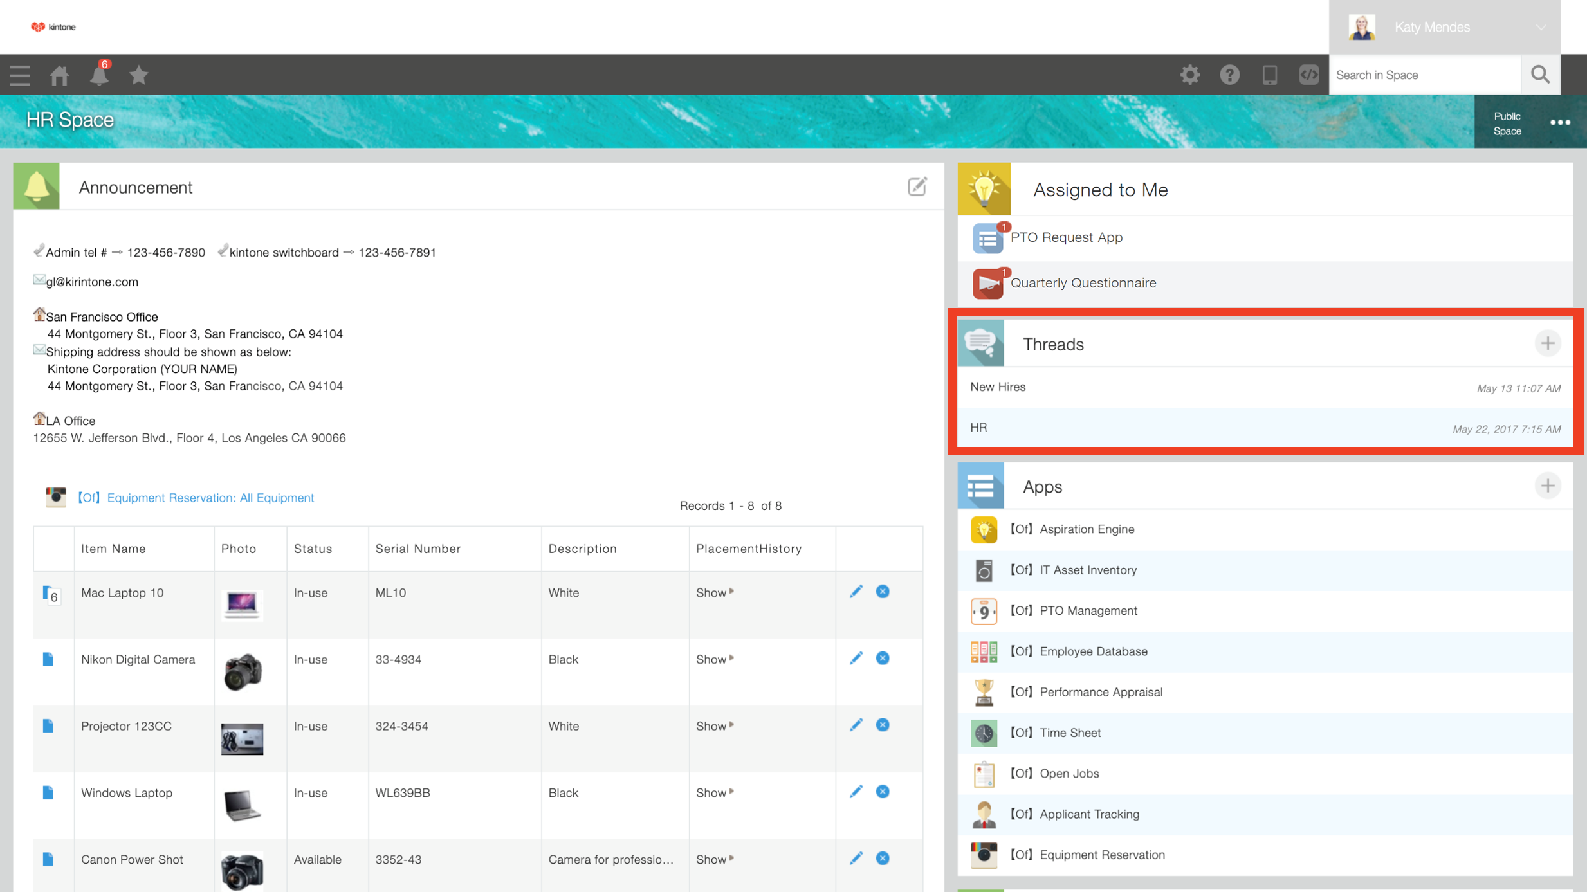Image resolution: width=1587 pixels, height=892 pixels.
Task: Open notifications bell with 6 badge
Action: pyautogui.click(x=99, y=75)
